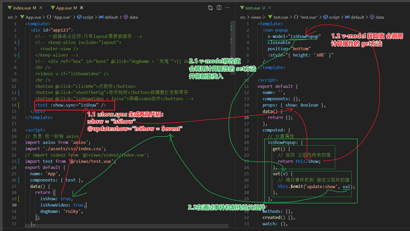Open script breadcrumb in test.vue editor
The image size is (410, 231).
pos(331,17)
